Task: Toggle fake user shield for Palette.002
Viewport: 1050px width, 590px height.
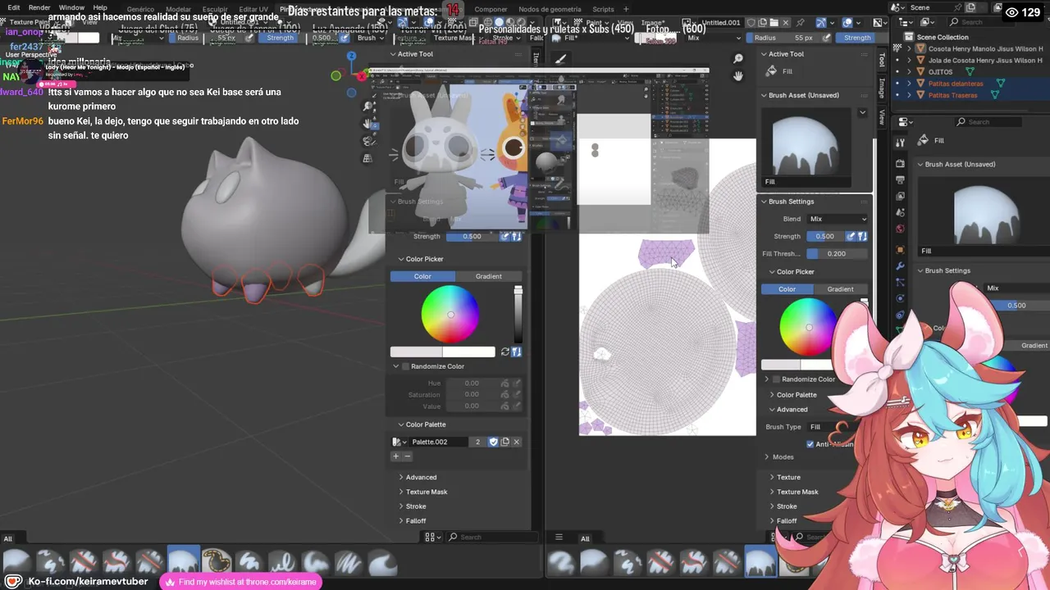Action: click(493, 442)
